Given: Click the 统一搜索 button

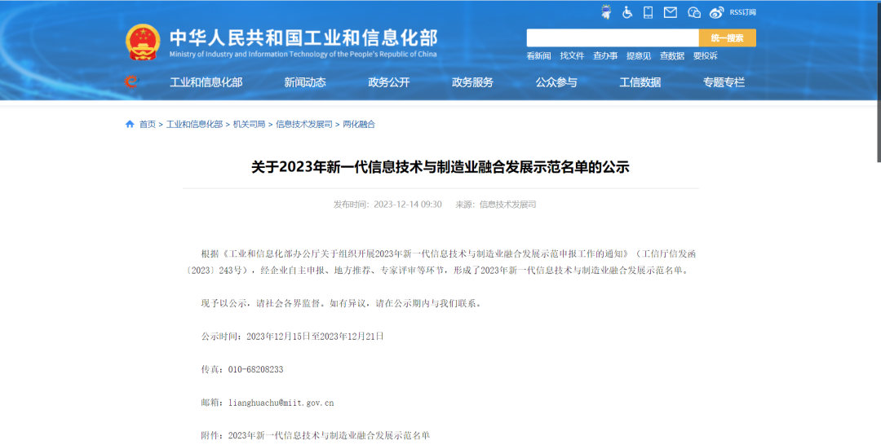Looking at the screenshot, I should [727, 38].
